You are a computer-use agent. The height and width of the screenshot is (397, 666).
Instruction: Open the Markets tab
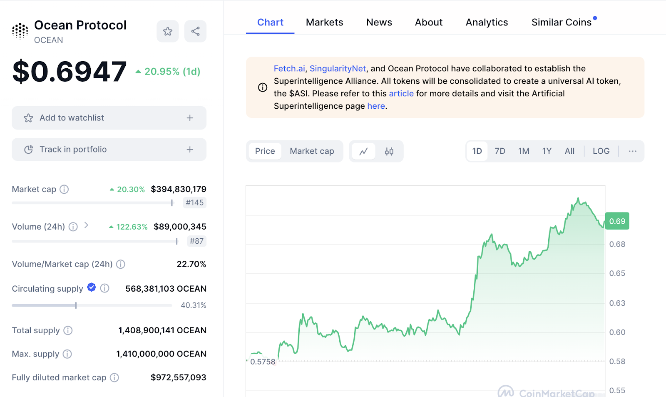tap(324, 22)
